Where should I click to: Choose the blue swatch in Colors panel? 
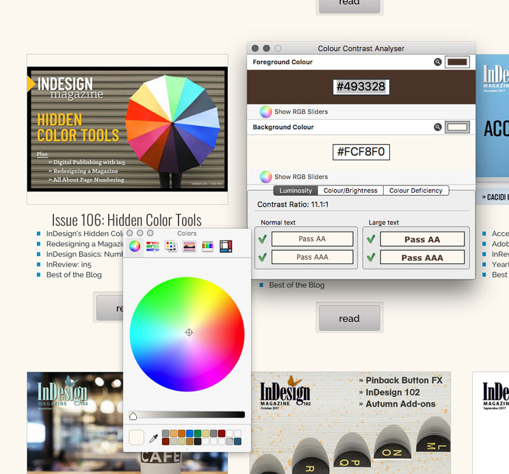click(x=190, y=433)
